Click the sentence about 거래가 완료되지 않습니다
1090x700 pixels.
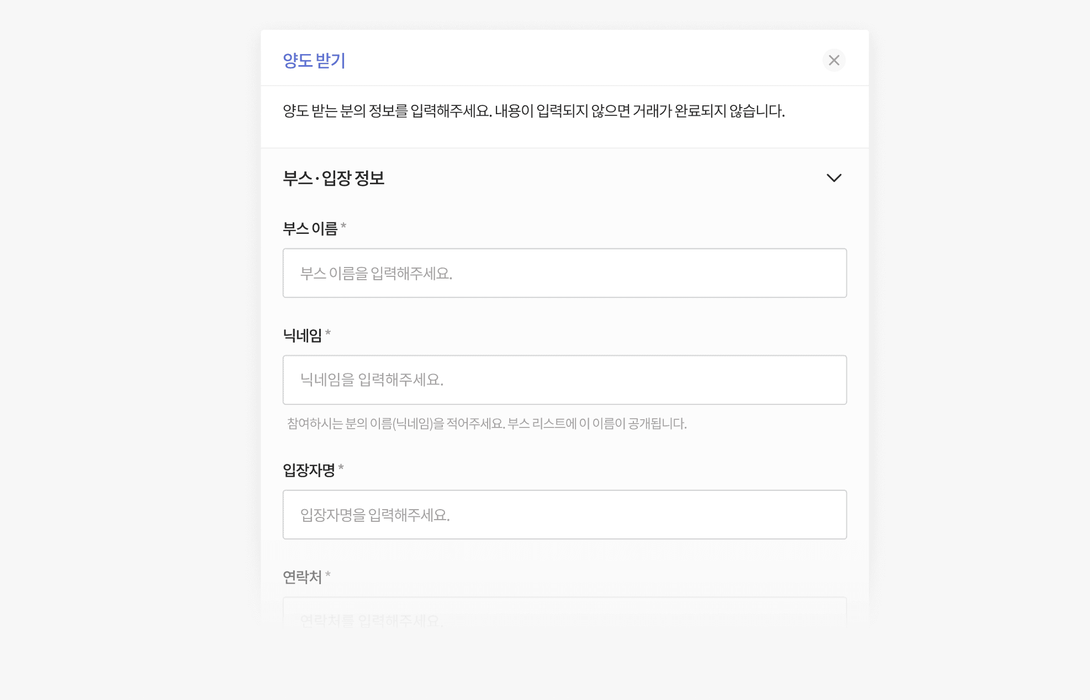639,111
